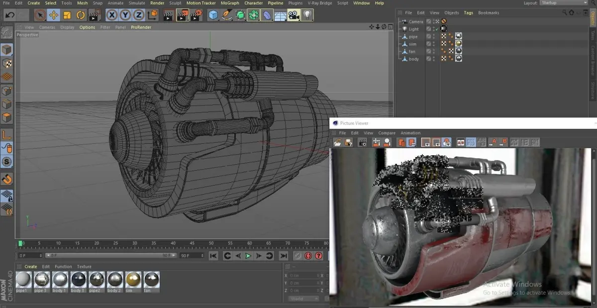Select the Move tool in top toolbar

pyautogui.click(x=53, y=15)
